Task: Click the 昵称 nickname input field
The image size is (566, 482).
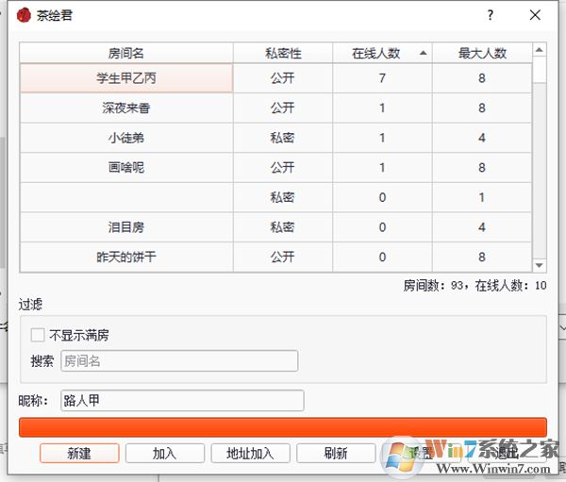Action: pos(182,400)
